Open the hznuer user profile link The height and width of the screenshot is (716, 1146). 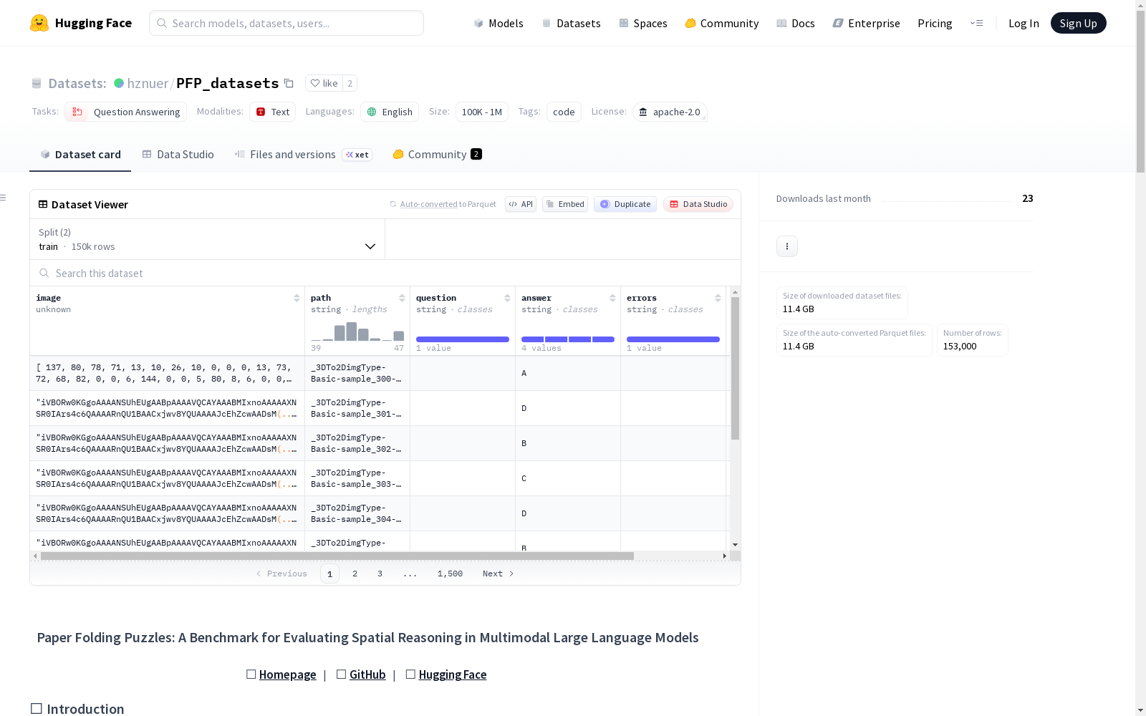(148, 83)
